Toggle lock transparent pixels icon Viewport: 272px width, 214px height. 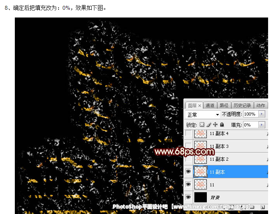pos(202,125)
